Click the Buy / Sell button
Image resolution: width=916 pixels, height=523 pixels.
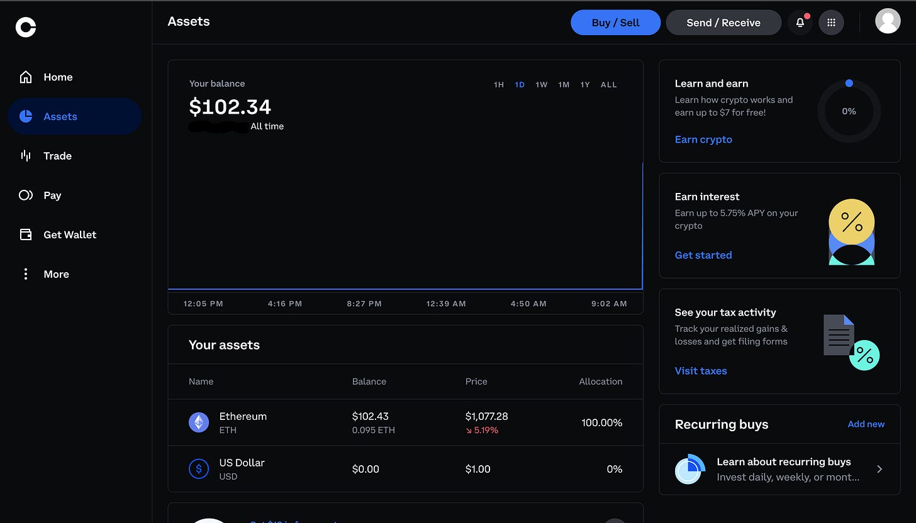615,23
